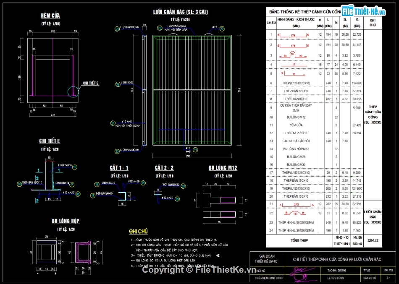Click the 'LƯỚI CHẮN RÁC (SL: 3 CÁI)' heading
This screenshot has height=284, width=399.
click(x=181, y=12)
